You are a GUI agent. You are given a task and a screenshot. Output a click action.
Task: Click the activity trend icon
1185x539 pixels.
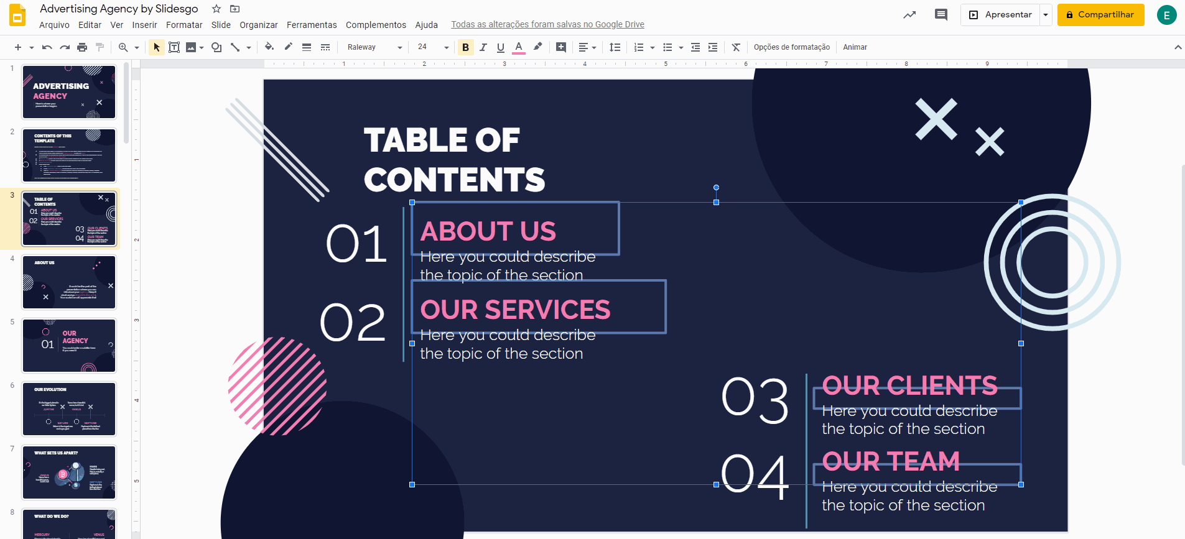(x=909, y=15)
